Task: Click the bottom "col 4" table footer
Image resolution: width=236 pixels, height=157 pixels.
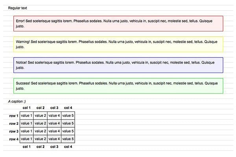Action: (x=68, y=146)
